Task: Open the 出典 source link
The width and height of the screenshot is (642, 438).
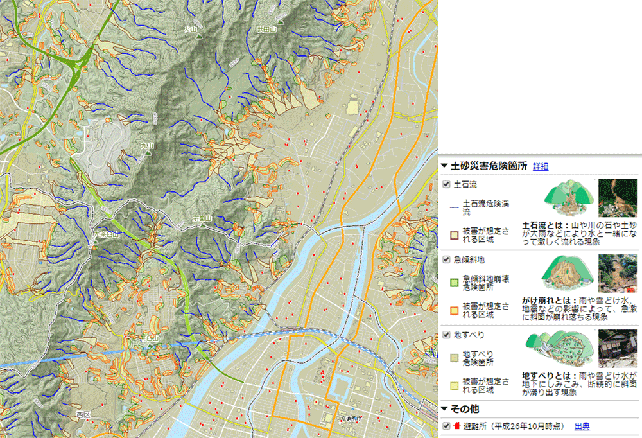Action: [582, 426]
